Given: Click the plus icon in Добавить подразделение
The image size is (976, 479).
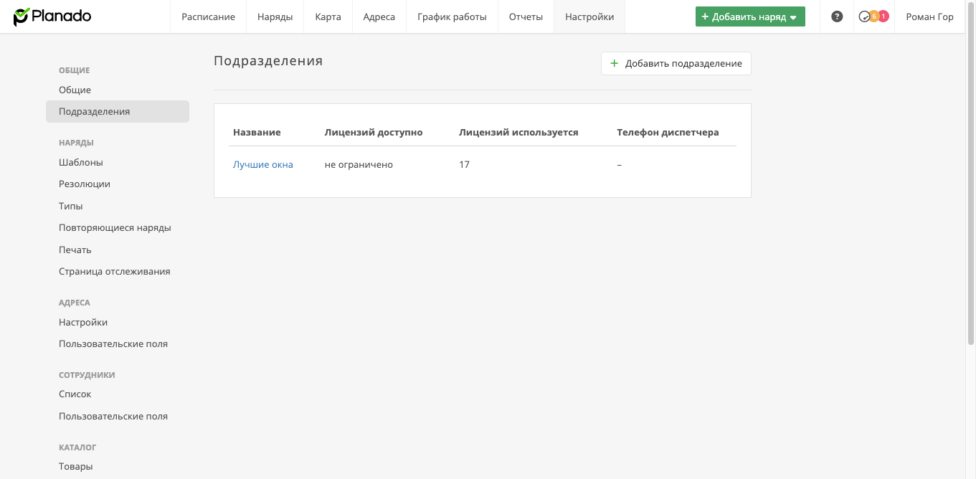Looking at the screenshot, I should pos(614,63).
